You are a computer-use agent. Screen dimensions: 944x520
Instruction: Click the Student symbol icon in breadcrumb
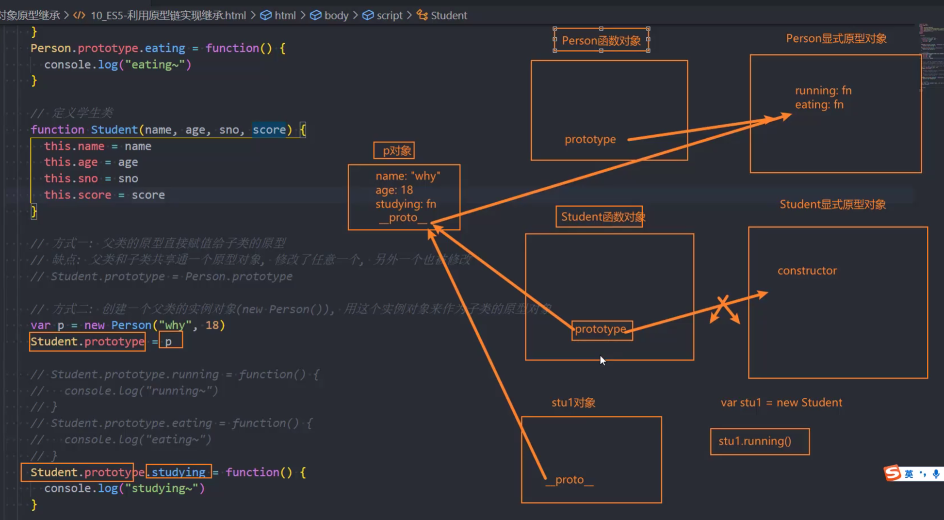[x=422, y=16]
